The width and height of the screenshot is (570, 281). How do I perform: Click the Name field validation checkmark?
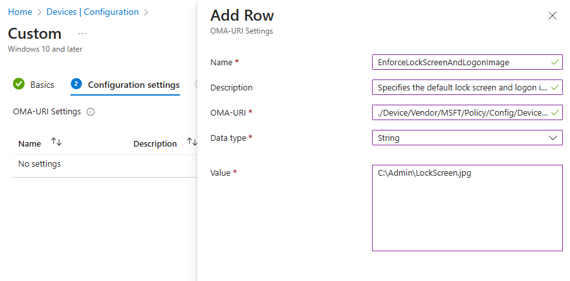click(x=554, y=62)
